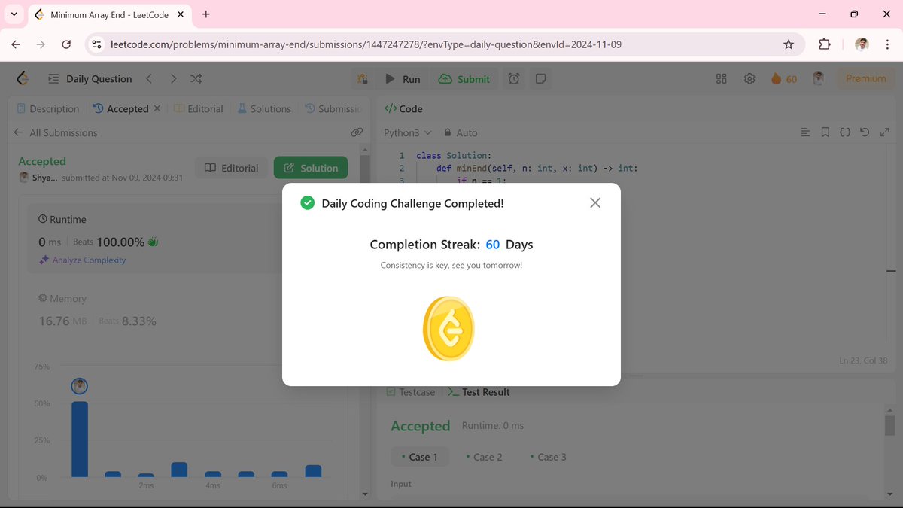Select Case 3 test result
Viewport: 903px width, 508px height.
coord(548,457)
